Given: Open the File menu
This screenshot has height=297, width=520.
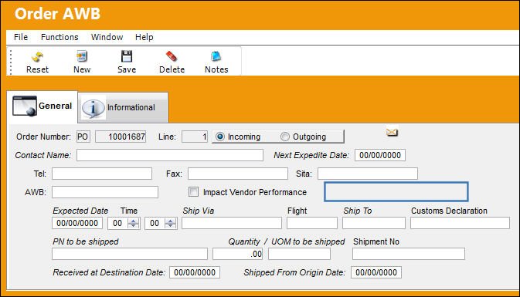Looking at the screenshot, I should pos(21,37).
